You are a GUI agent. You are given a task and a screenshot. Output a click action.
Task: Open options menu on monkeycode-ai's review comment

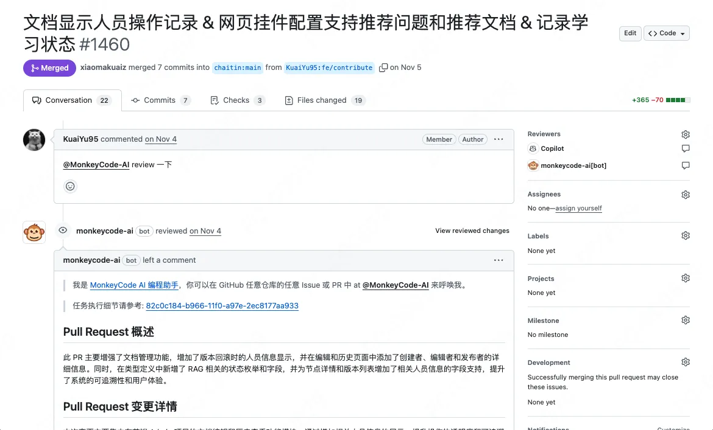(x=498, y=260)
